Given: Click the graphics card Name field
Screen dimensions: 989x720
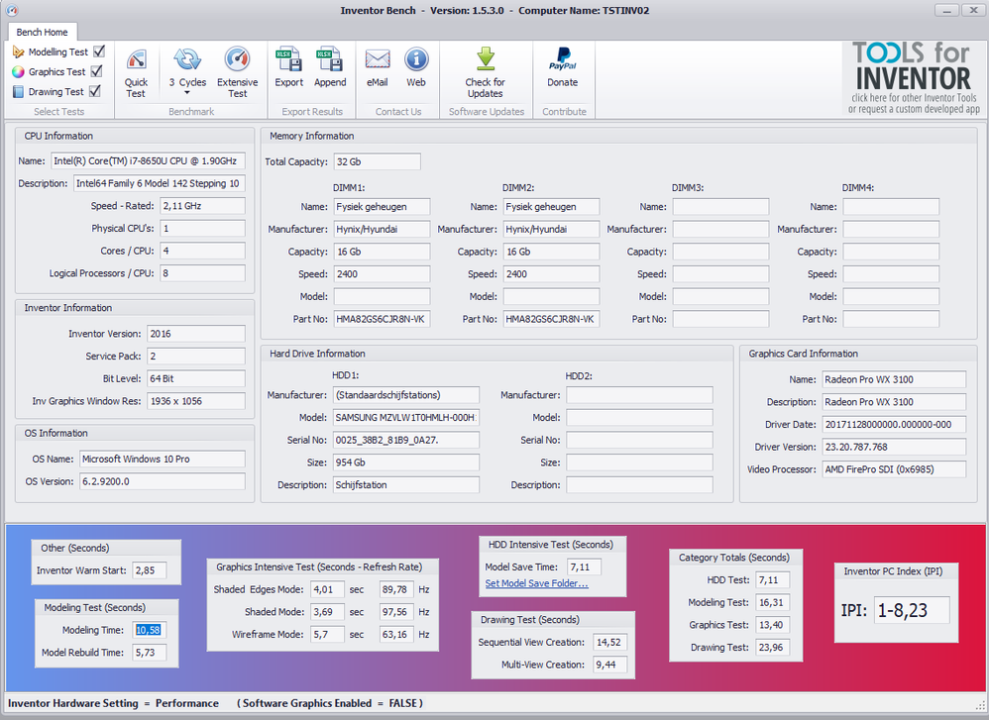Looking at the screenshot, I should coord(894,379).
